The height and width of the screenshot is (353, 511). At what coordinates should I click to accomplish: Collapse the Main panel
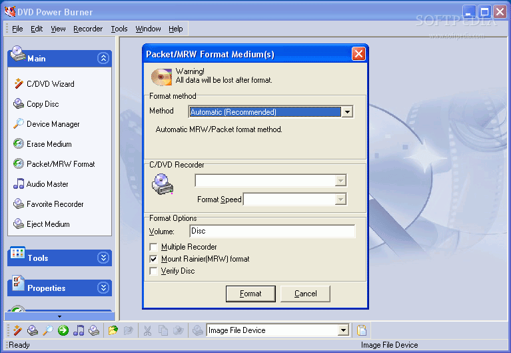click(x=103, y=59)
